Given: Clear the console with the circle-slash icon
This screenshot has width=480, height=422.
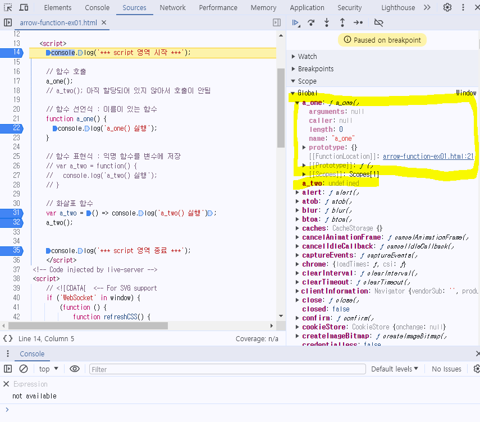Looking at the screenshot, I should click(24, 369).
